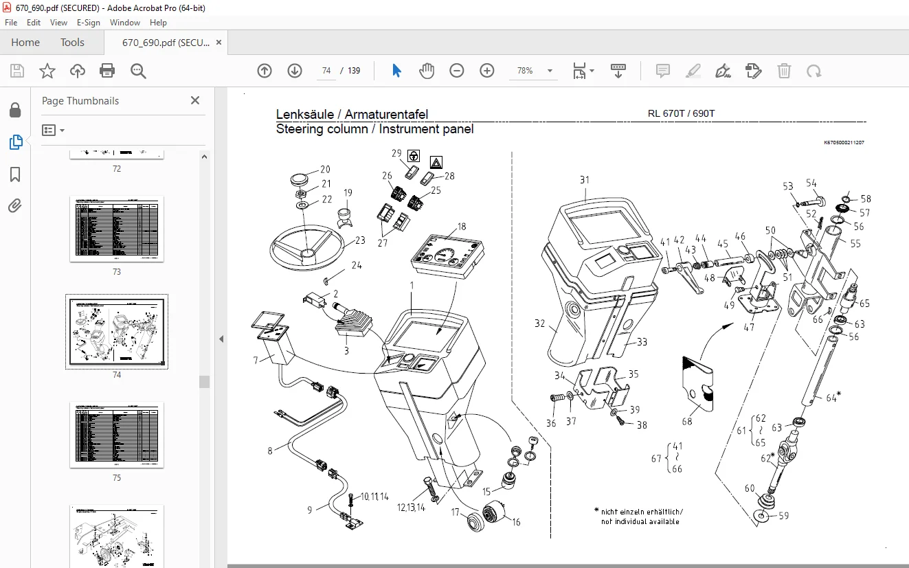
Task: Open page fit options tool
Action: coord(583,71)
